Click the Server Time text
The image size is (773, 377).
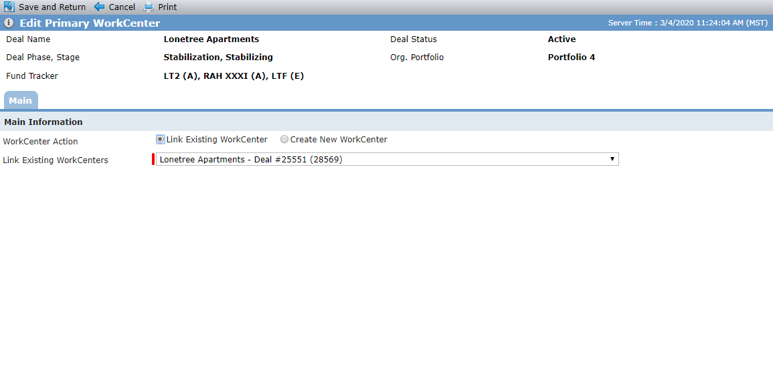tap(688, 23)
